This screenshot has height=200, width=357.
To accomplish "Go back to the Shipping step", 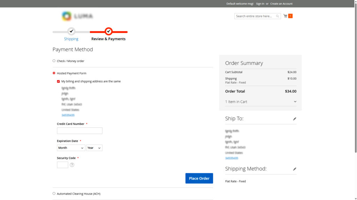I will [71, 39].
